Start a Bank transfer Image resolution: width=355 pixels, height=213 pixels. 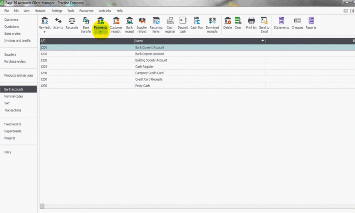86,25
